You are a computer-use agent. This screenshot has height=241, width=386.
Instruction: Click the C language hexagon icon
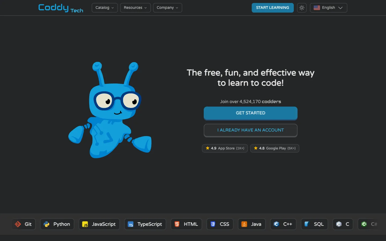click(339, 224)
